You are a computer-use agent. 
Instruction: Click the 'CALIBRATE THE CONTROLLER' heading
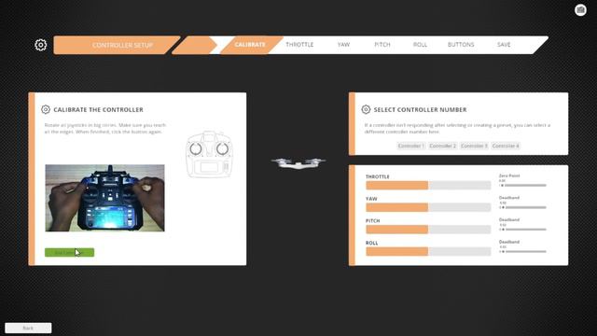(98, 110)
